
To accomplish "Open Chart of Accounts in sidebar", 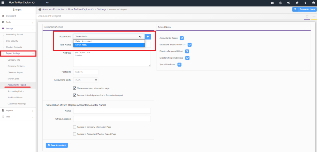I will (14, 47).
